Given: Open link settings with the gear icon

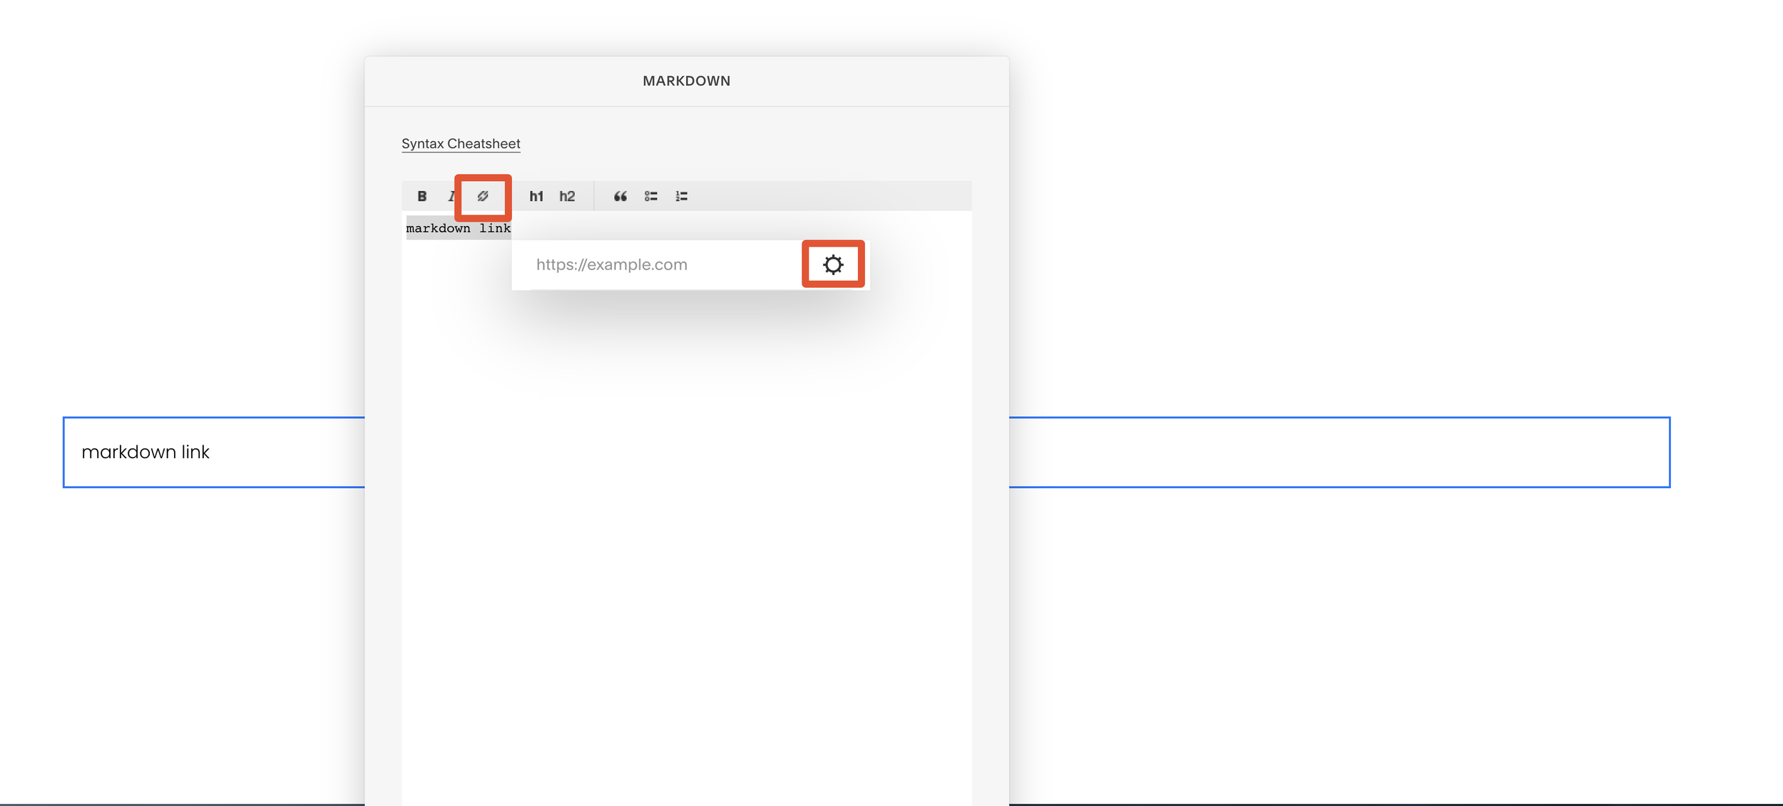Looking at the screenshot, I should pyautogui.click(x=834, y=264).
